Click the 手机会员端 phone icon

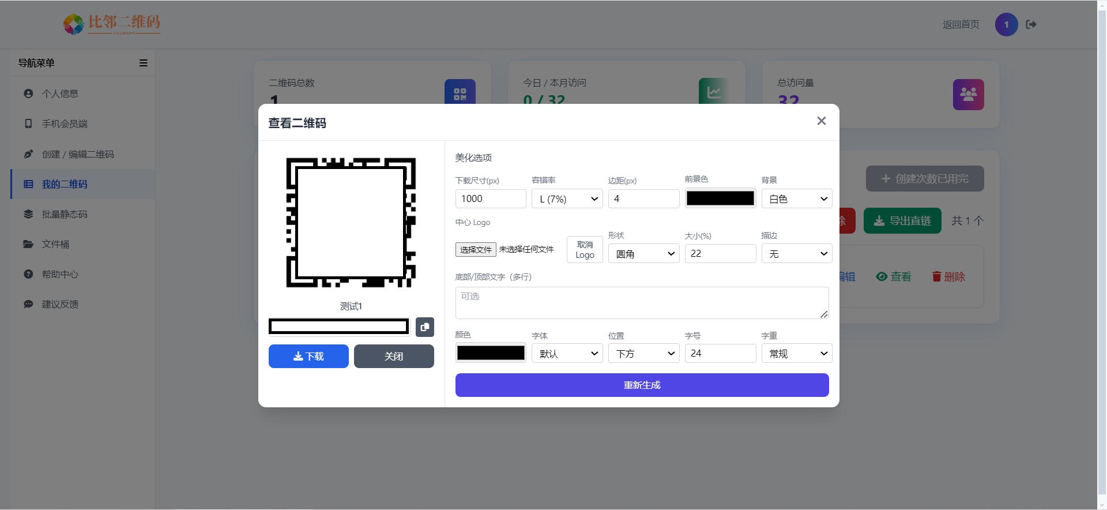click(x=28, y=123)
